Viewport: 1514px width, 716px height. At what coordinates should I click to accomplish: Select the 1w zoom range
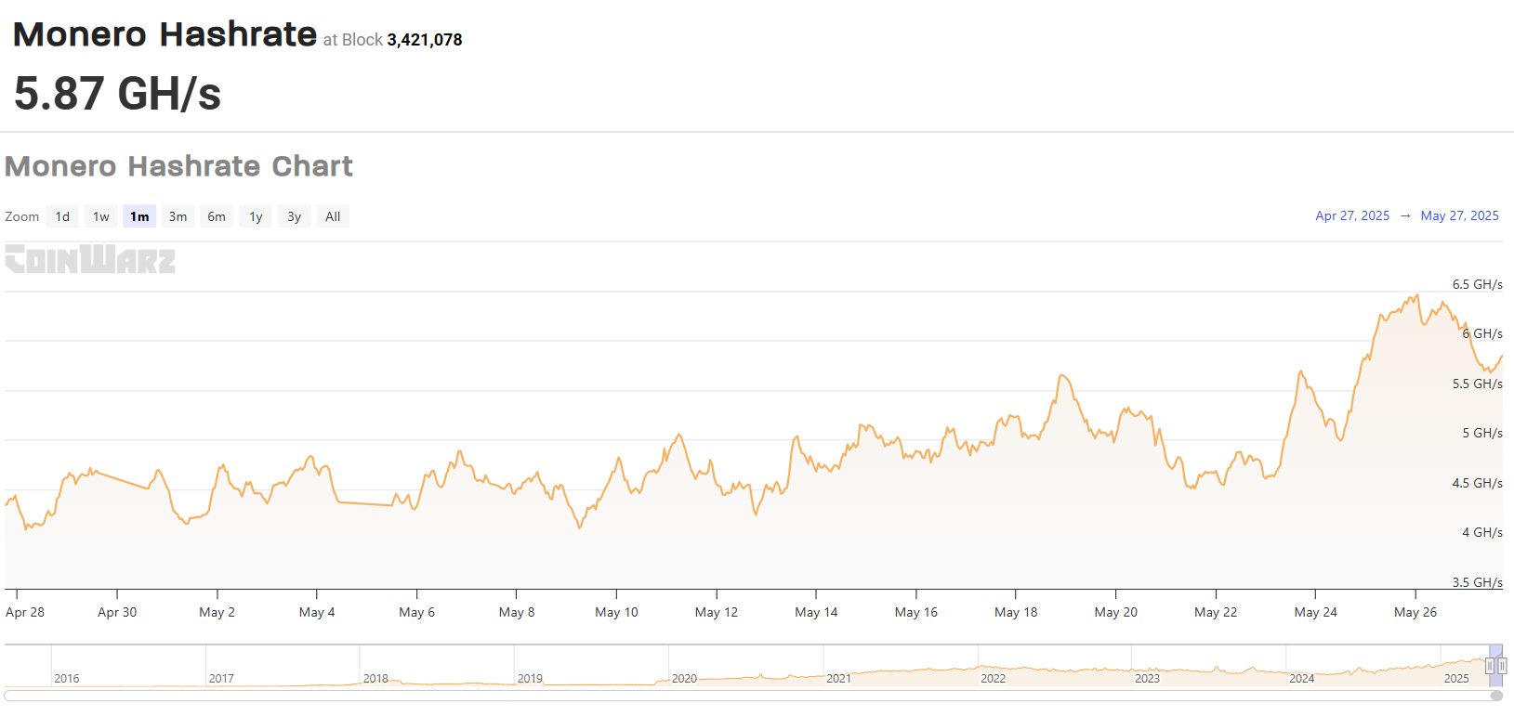coord(101,216)
